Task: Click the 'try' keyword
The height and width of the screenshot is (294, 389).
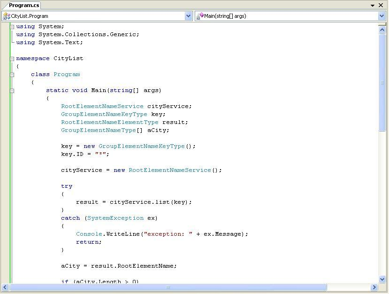Action: [67, 186]
